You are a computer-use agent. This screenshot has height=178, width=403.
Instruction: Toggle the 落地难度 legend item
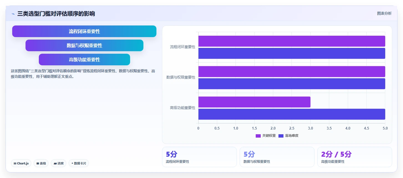(288, 136)
